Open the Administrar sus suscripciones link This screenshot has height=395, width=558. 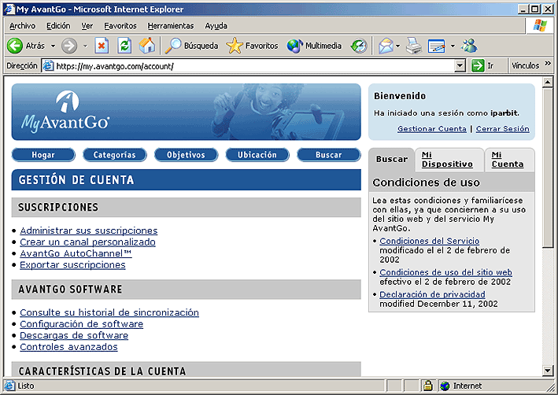click(88, 231)
